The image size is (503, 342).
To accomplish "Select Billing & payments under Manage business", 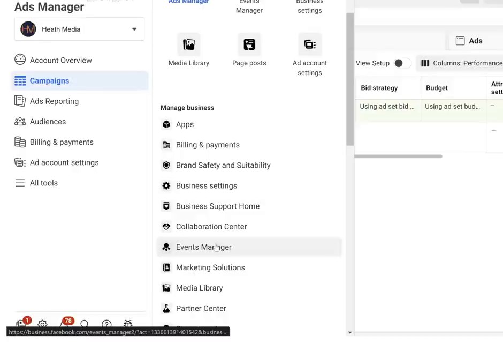I will pyautogui.click(x=200, y=145).
